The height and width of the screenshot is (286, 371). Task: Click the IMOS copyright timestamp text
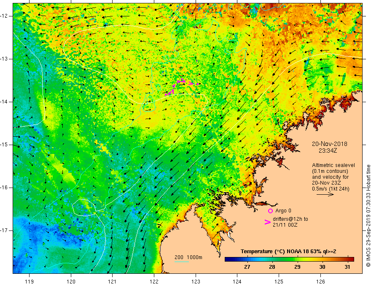(x=368, y=216)
